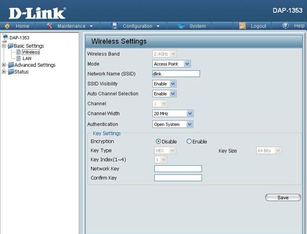Open the Key Index dropdown
Image resolution: width=307 pixels, height=234 pixels.
coord(161,160)
